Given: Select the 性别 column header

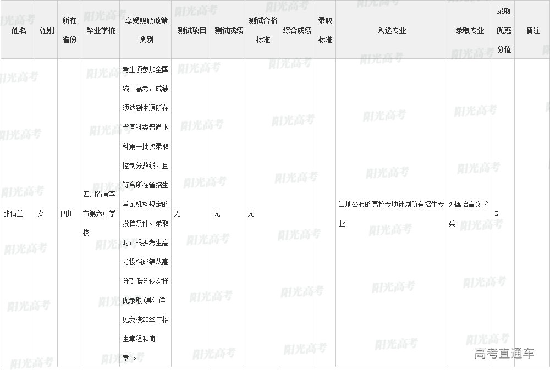Looking at the screenshot, I should [47, 30].
